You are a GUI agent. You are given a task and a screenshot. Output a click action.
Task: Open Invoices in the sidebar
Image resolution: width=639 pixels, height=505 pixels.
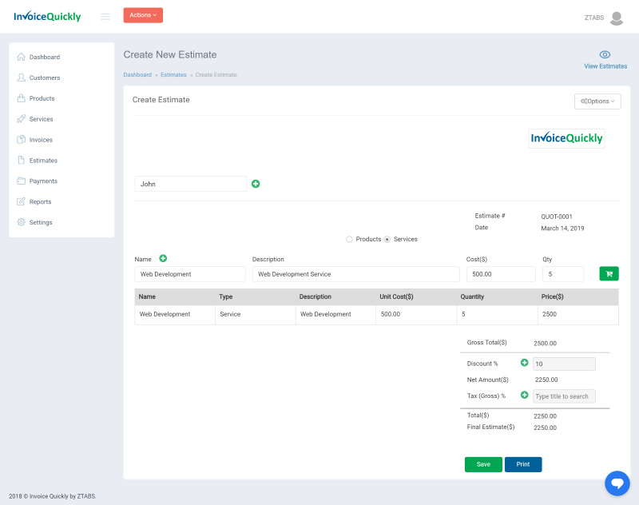(41, 140)
